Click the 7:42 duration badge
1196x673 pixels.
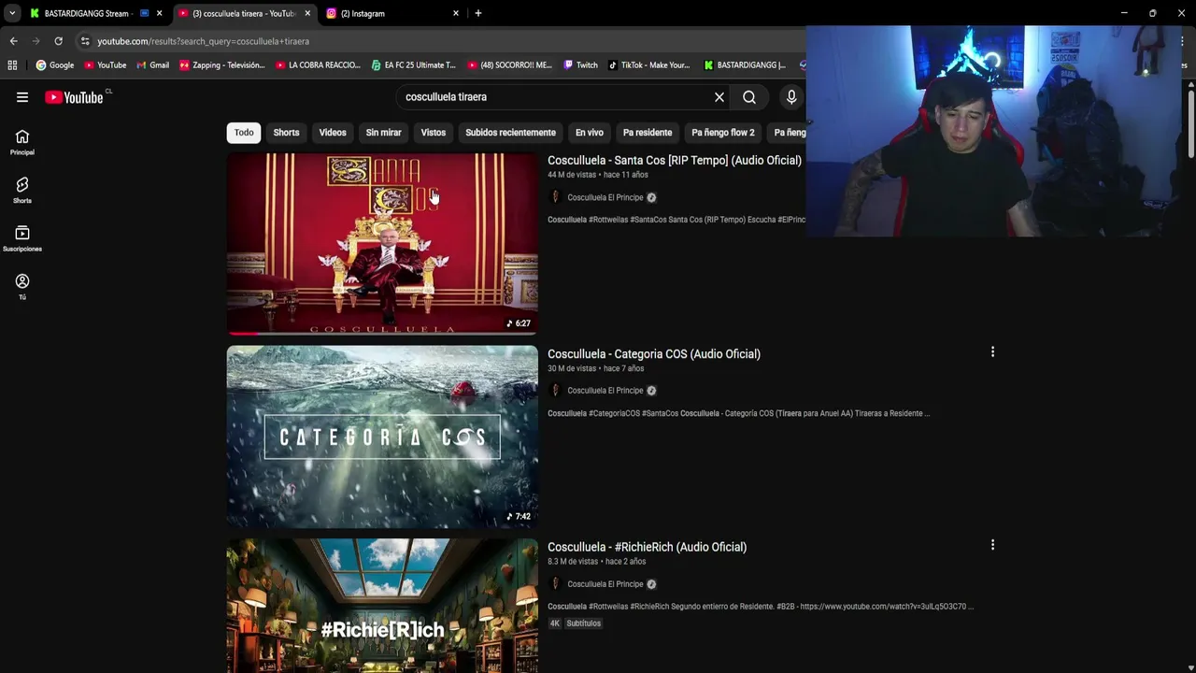tap(518, 516)
